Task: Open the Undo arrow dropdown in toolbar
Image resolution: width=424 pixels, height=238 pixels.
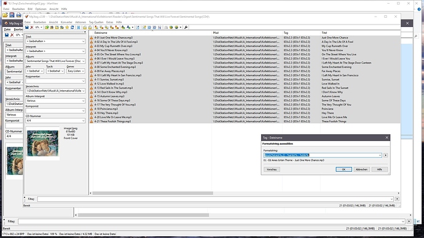Action: click(41, 27)
